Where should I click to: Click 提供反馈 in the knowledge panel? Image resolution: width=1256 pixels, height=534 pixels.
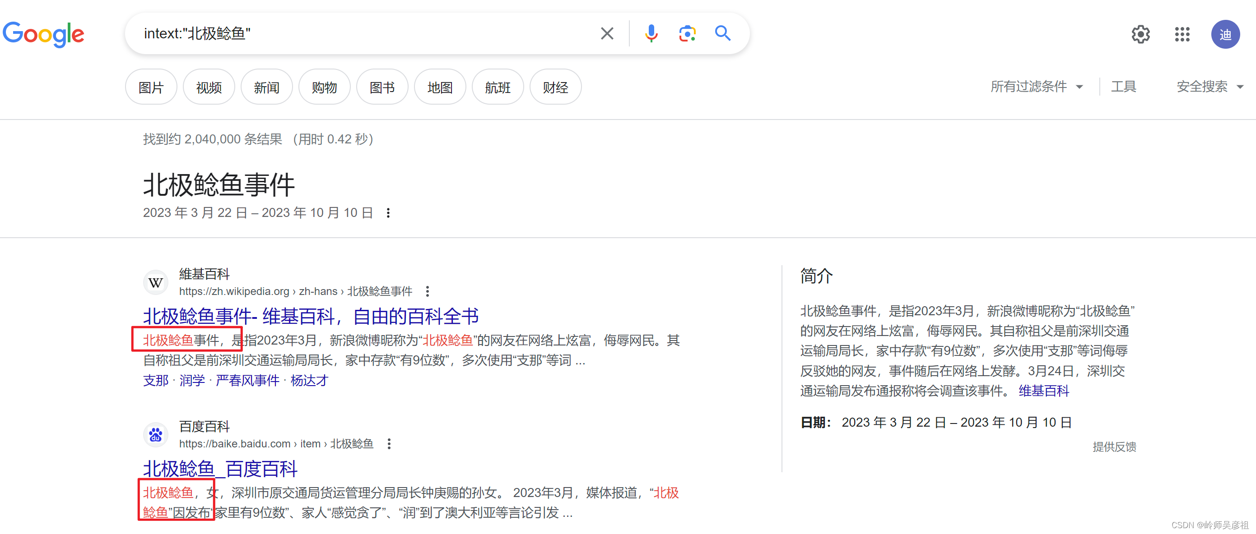point(1114,447)
